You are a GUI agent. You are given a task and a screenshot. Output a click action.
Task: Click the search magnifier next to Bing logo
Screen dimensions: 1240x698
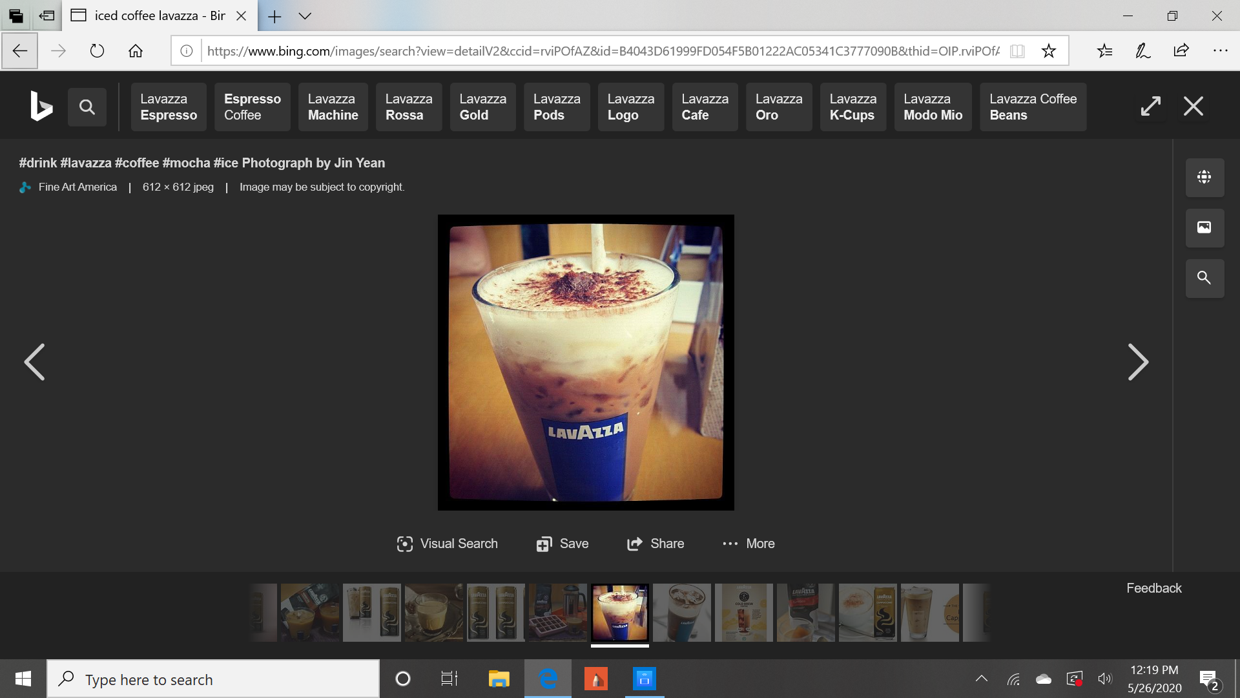87,107
